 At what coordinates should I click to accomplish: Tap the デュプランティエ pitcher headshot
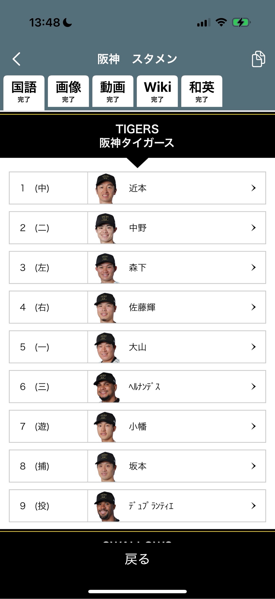click(106, 506)
